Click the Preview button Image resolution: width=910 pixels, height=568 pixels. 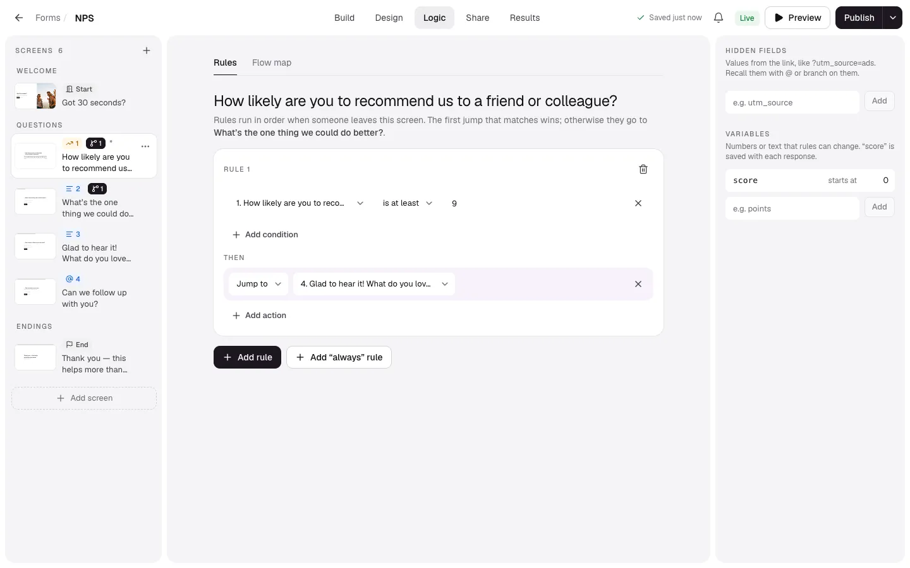pyautogui.click(x=798, y=18)
